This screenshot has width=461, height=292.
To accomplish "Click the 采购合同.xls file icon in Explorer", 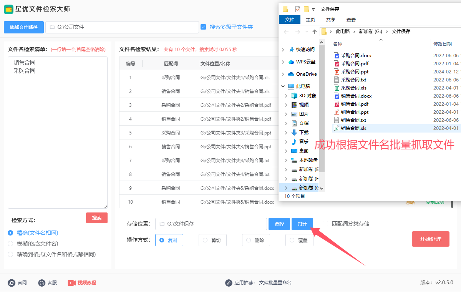I will pos(337,88).
